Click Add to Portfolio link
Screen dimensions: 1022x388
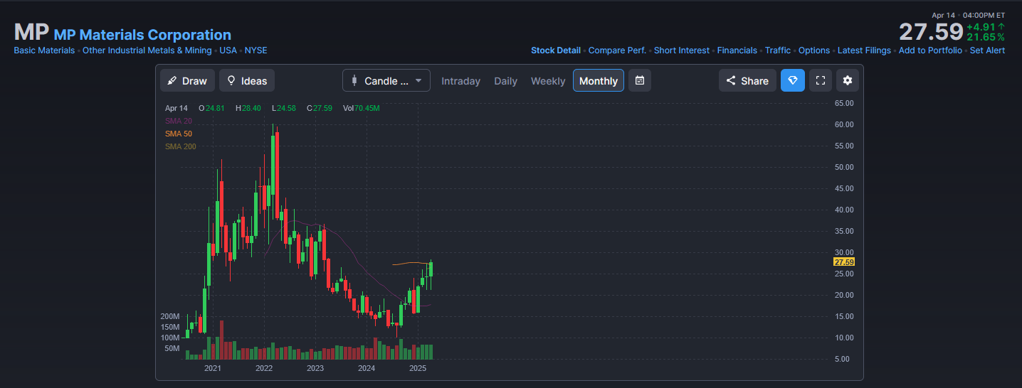pos(930,50)
